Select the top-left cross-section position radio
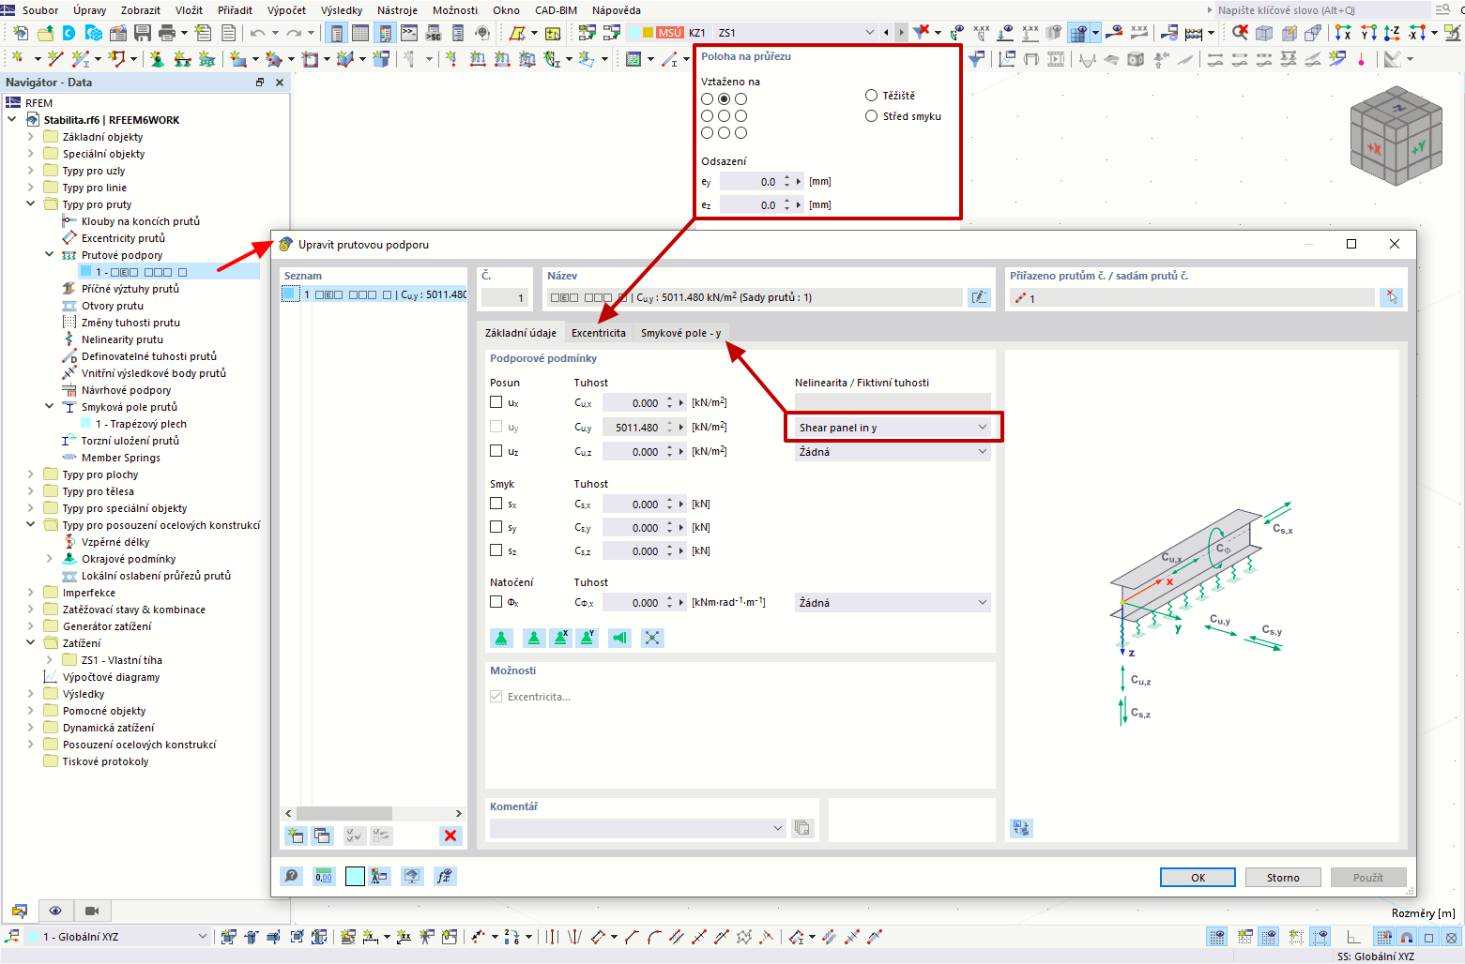1465x964 pixels. [x=708, y=98]
